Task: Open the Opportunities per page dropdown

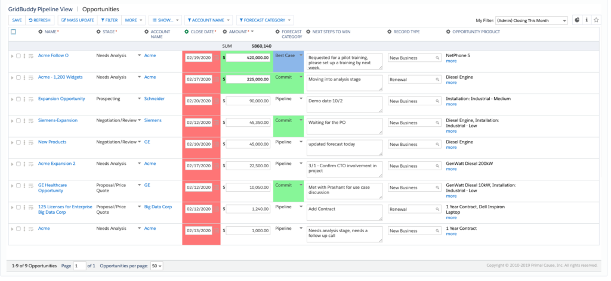Action: pyautogui.click(x=157, y=266)
